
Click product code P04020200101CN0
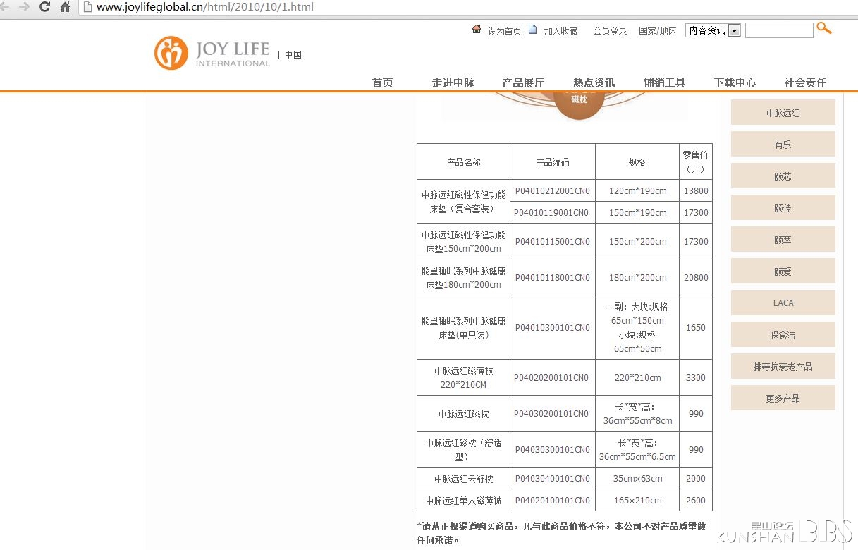(551, 378)
